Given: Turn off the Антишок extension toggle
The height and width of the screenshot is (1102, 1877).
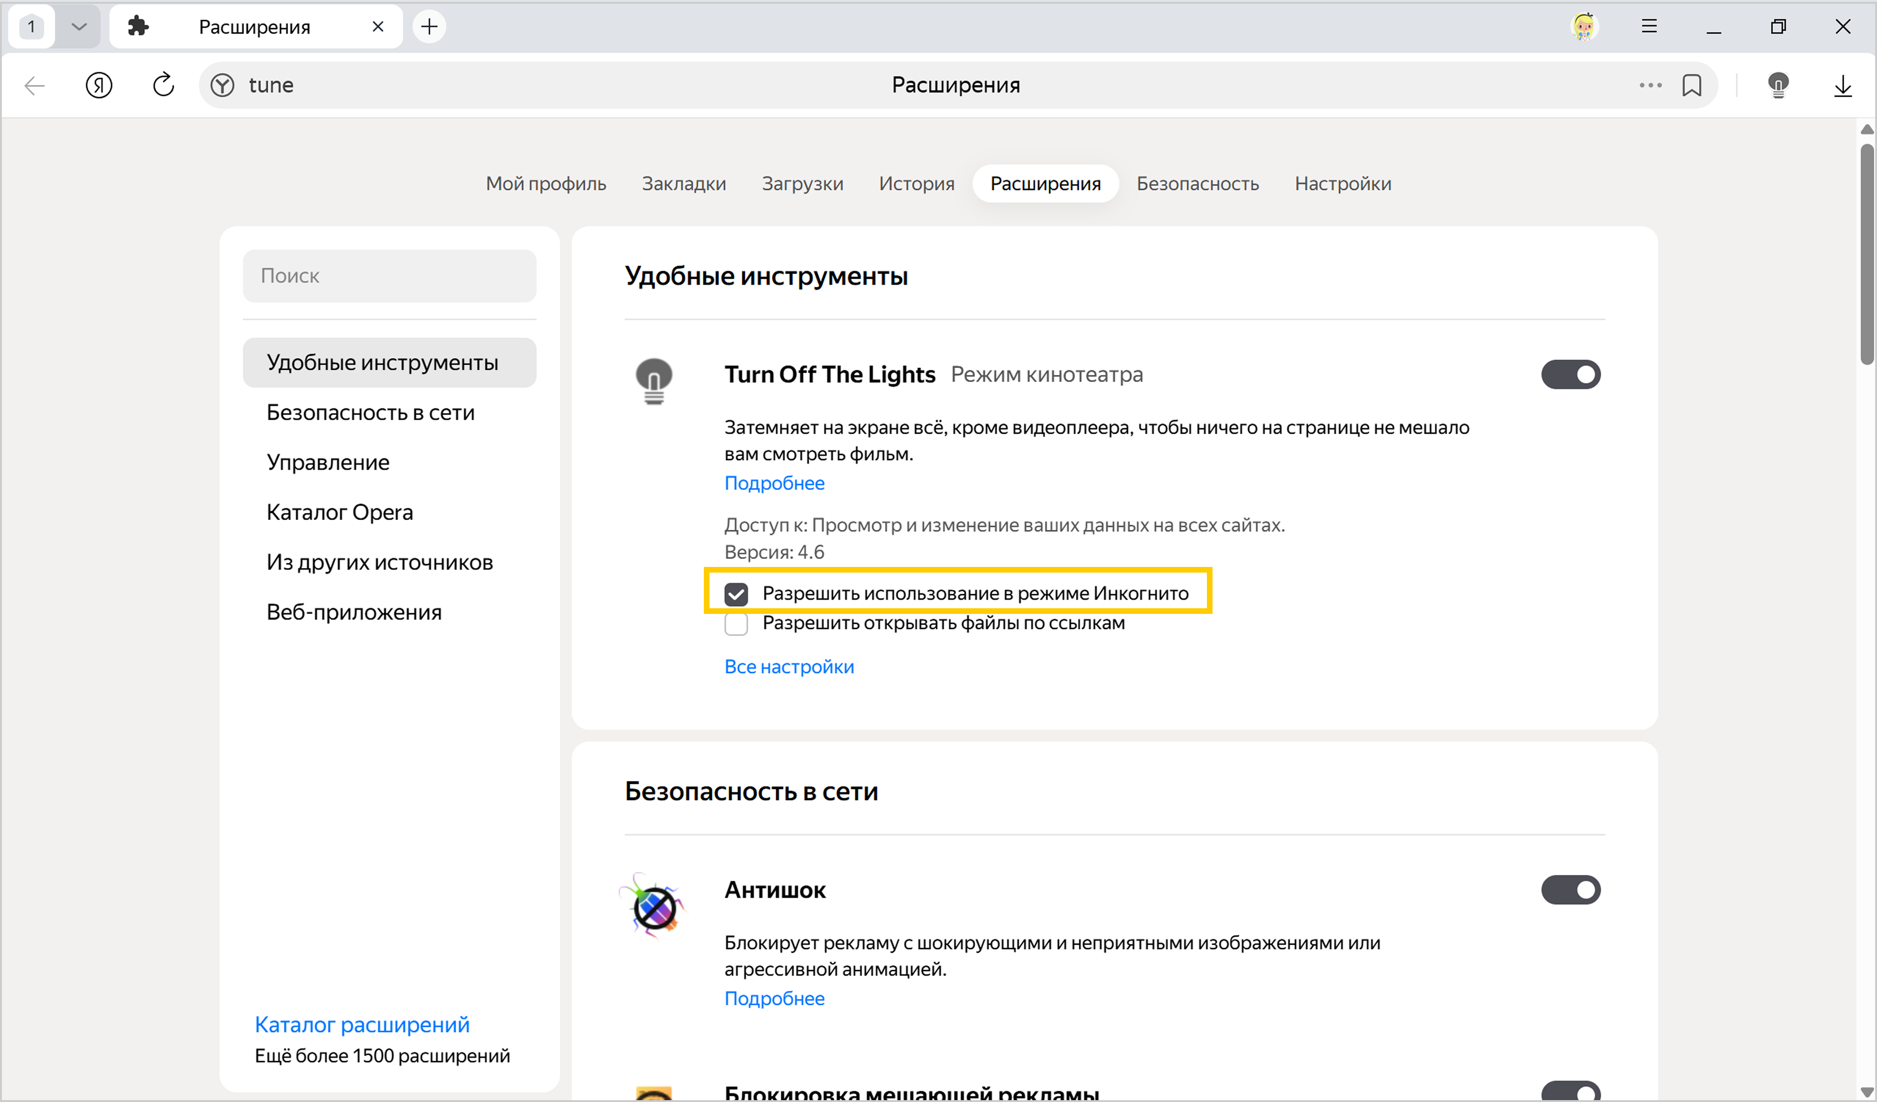Looking at the screenshot, I should pyautogui.click(x=1570, y=890).
